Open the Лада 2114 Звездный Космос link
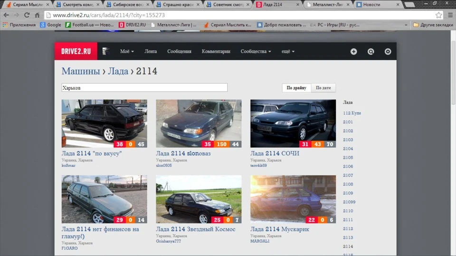 tap(195, 229)
